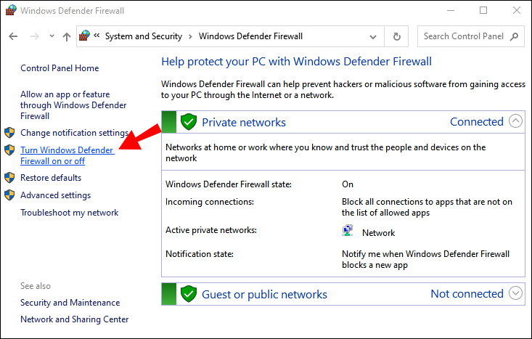532x339 pixels.
Task: Open Network and Sharing Center
Action: 75,319
